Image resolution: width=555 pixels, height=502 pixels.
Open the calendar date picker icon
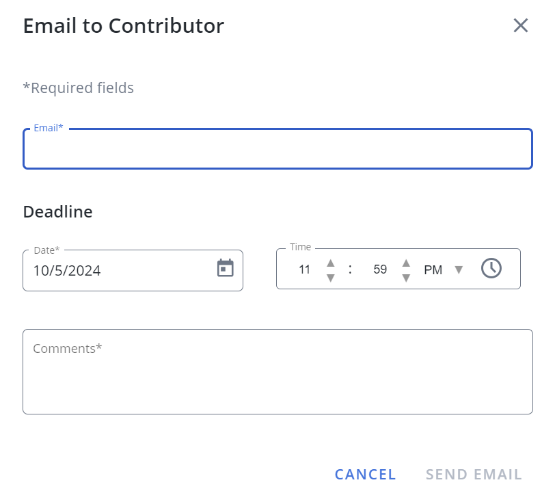point(225,268)
